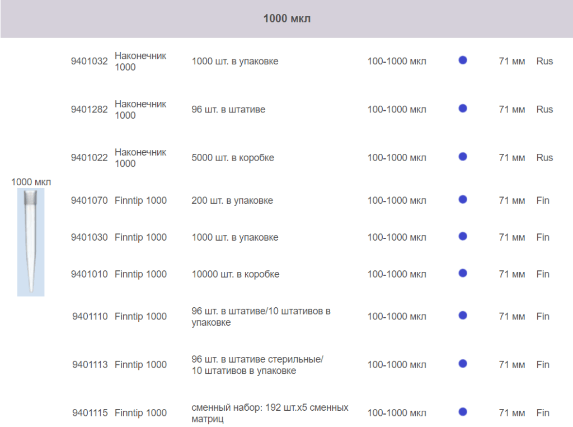Click the blue dot in row 9401110
The width and height of the screenshot is (573, 427).
click(x=463, y=316)
